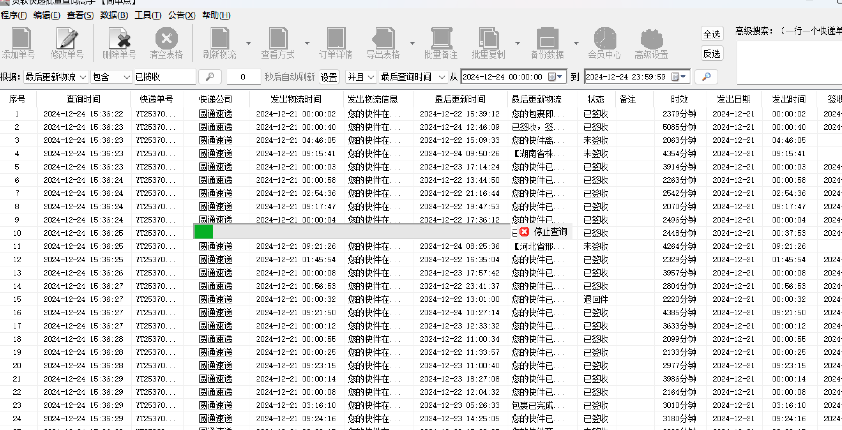The height and width of the screenshot is (430, 842).
Task: Click the 全选 select all button
Action: tap(712, 34)
